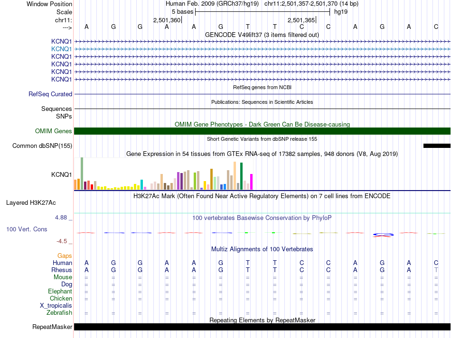Image resolution: width=451 pixels, height=338 pixels.
Task: Click the orange Gaps label
Action: point(65,256)
